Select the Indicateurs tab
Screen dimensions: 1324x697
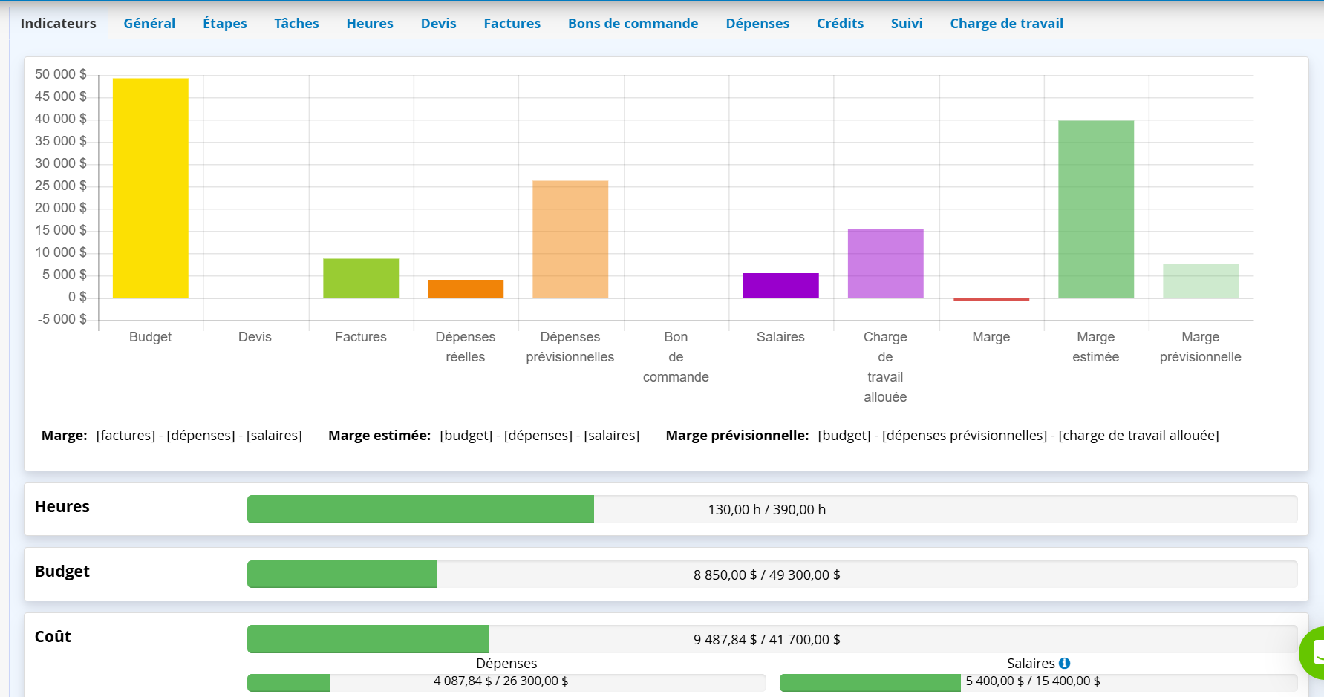tap(59, 23)
